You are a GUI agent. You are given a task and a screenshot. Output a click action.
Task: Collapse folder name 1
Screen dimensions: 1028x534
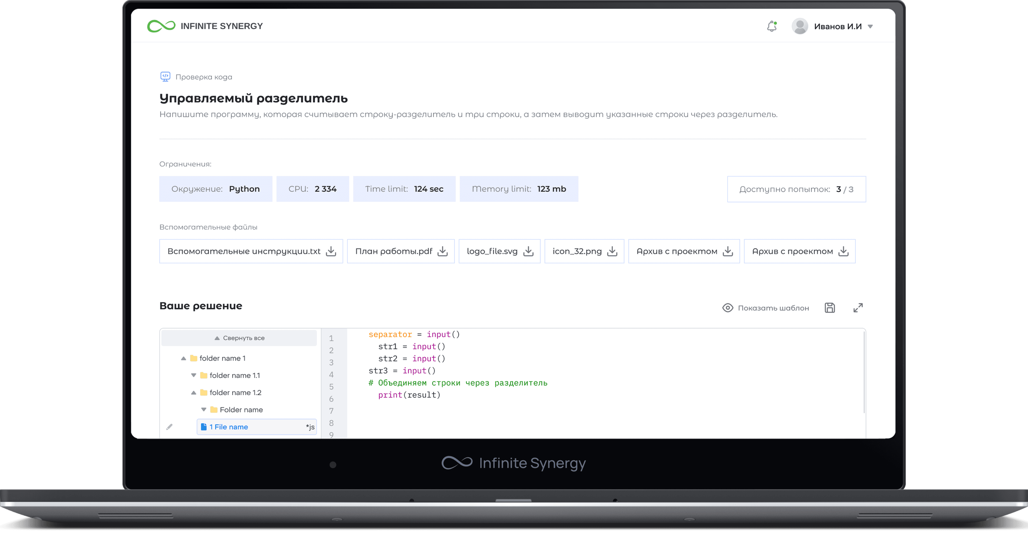(184, 358)
